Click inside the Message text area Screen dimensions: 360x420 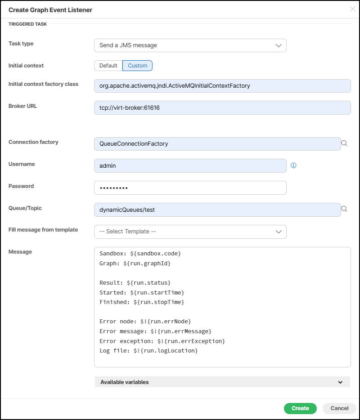point(222,307)
